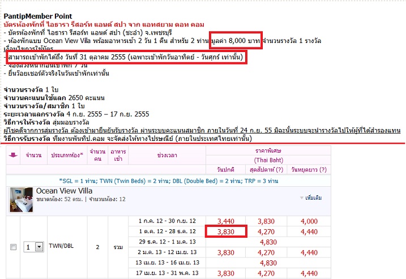Click weekend price 3,830 in first date row
This screenshot has width=406, height=279.
tap(266, 221)
